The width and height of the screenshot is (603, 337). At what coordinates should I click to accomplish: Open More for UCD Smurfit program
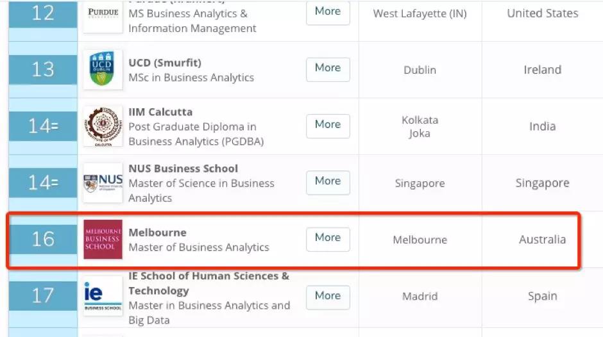coord(328,69)
